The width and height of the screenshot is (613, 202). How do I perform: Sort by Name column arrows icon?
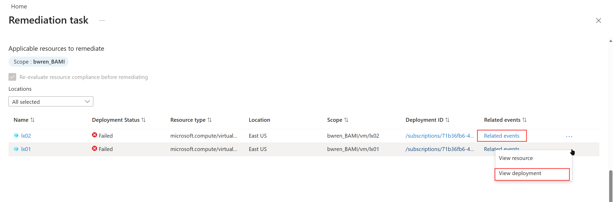[32, 120]
